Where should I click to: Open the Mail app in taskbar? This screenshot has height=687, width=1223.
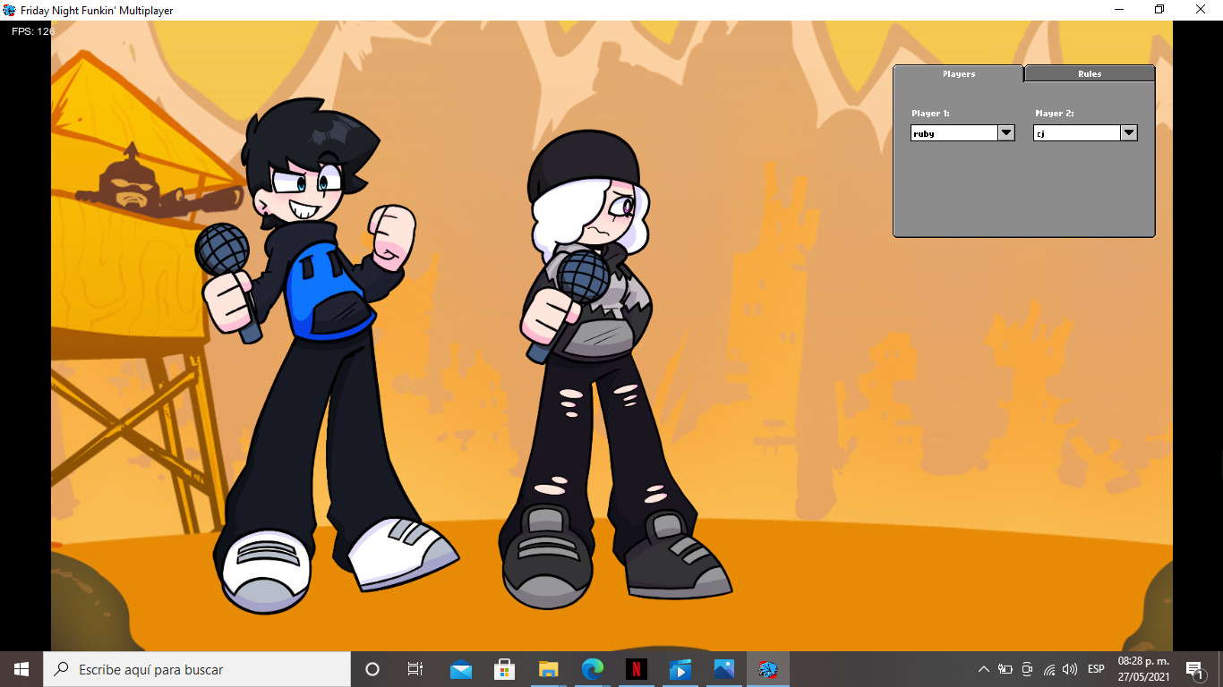(x=461, y=669)
